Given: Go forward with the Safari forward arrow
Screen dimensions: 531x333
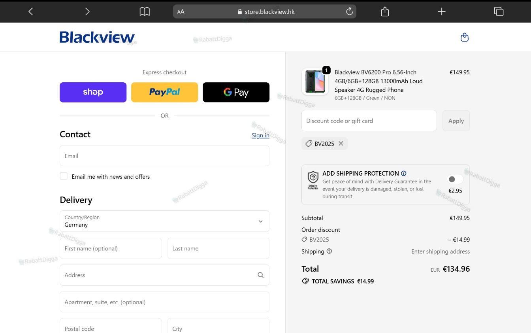Looking at the screenshot, I should point(87,11).
